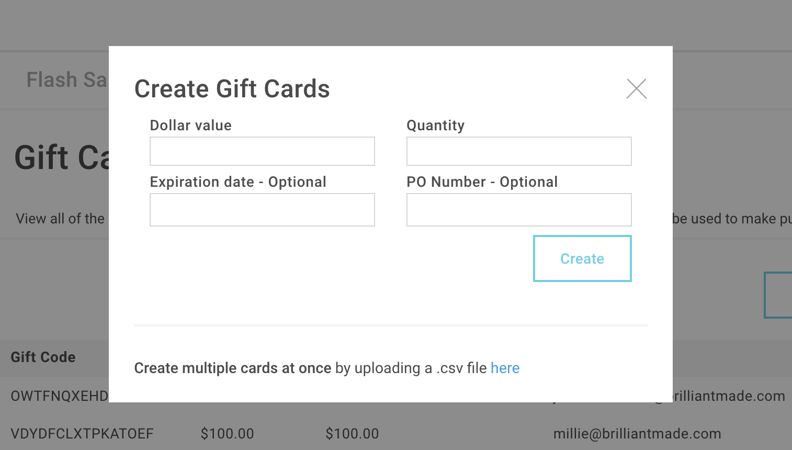This screenshot has width=792, height=450.
Task: Click the 'Dollar value' label text
Action: pos(191,125)
